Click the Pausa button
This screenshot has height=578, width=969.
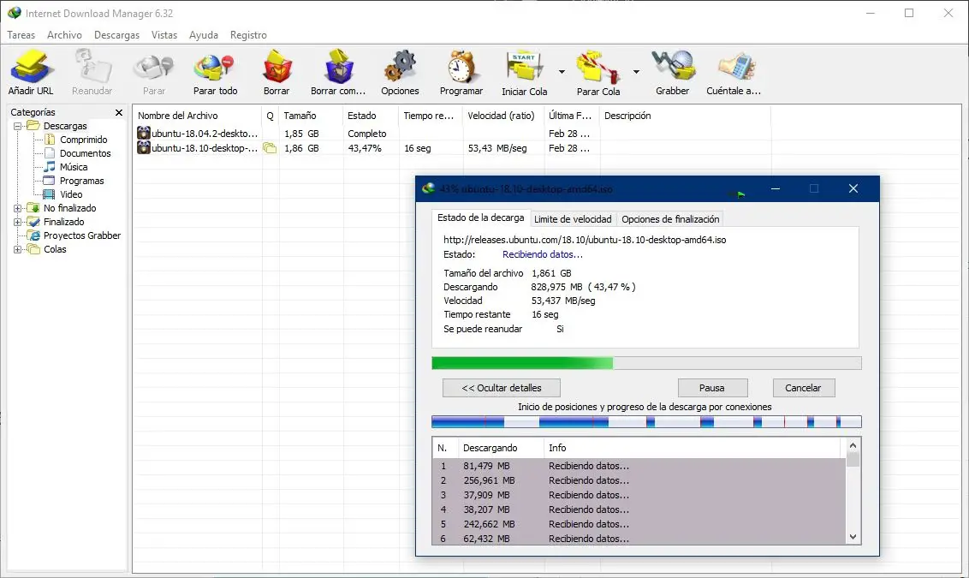[712, 388]
